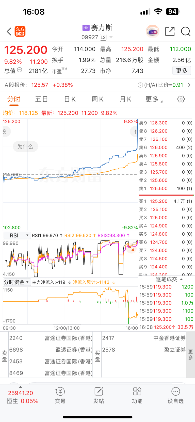Open the Eastmoney logo icon
Image resolution: width=195 pixels, height=422 pixels.
click(x=20, y=31)
